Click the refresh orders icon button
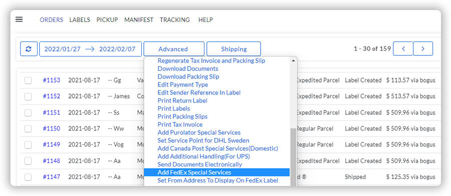Viewport: 451px width, 196px height. click(x=29, y=49)
